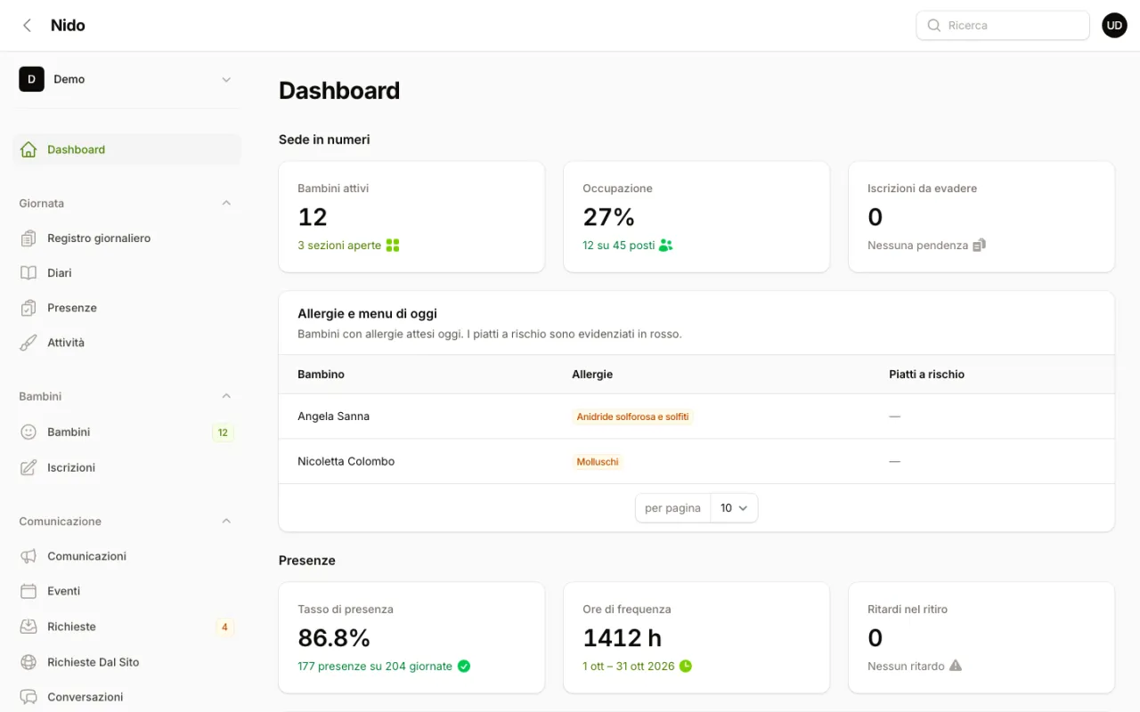
Task: Click the back arrow icon beside Nido
Action: (x=28, y=26)
